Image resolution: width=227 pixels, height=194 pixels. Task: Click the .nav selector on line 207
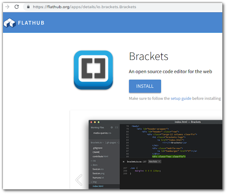tap(132, 168)
